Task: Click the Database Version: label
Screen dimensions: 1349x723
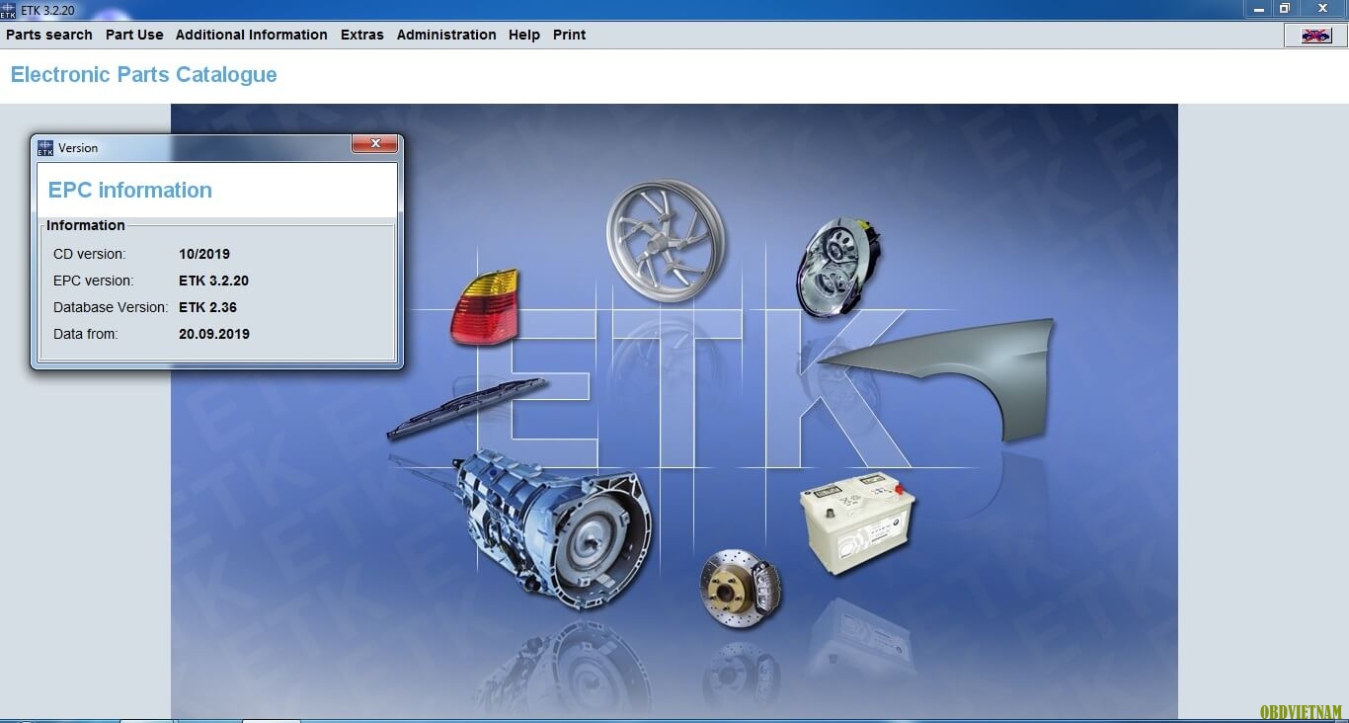Action: [111, 307]
